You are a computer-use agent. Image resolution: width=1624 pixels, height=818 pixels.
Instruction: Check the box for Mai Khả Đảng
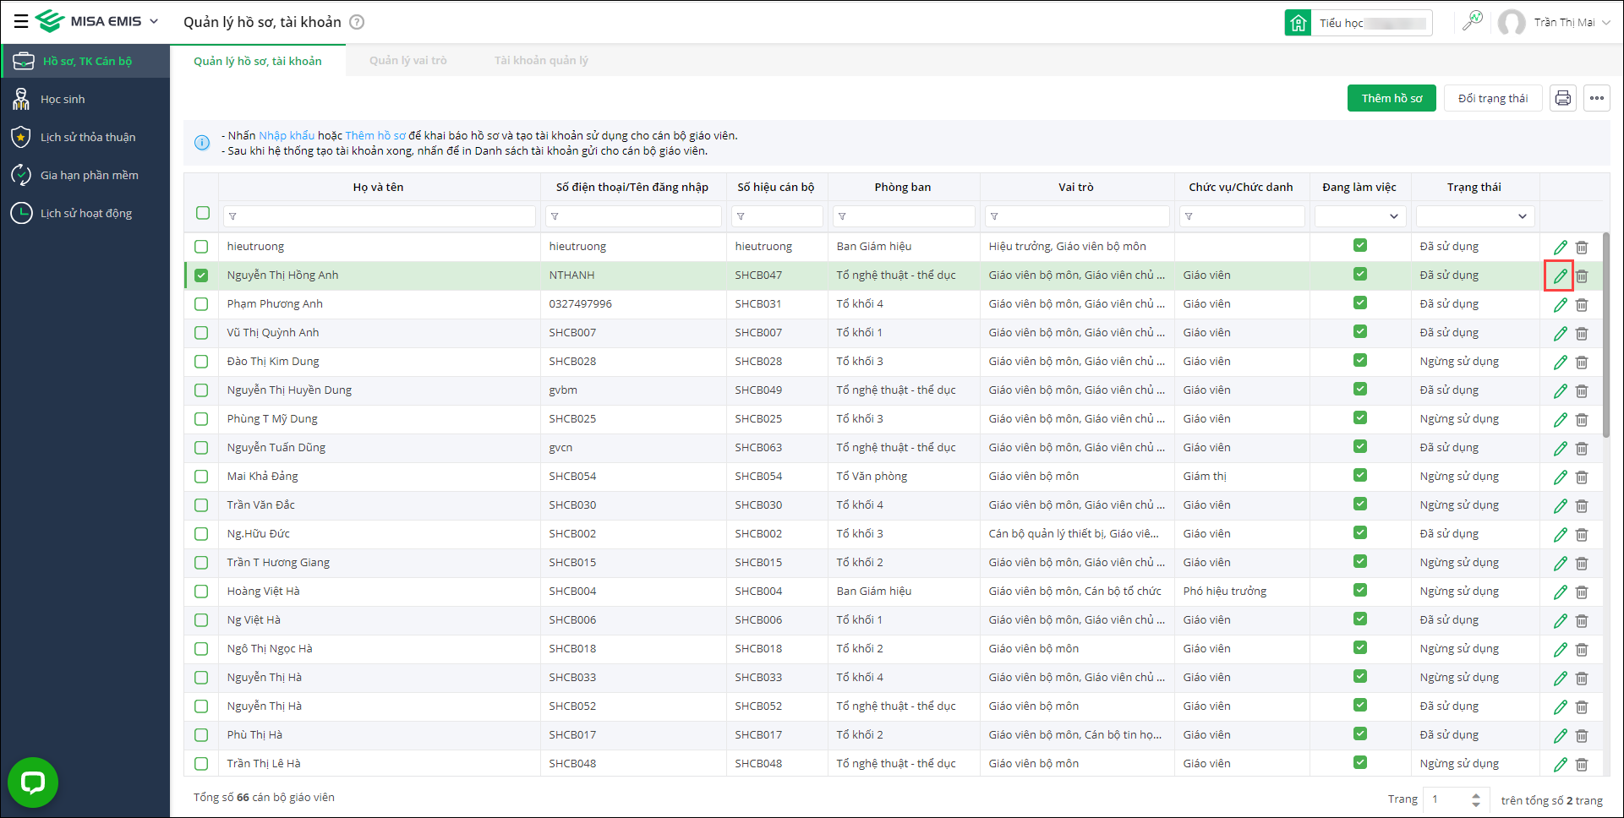(201, 477)
